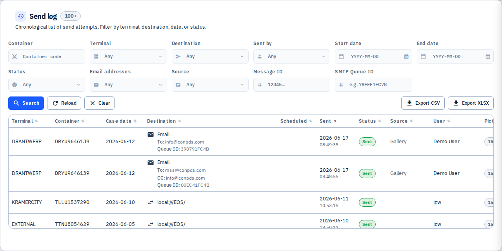Click the Search button
502x251 pixels.
(26, 103)
